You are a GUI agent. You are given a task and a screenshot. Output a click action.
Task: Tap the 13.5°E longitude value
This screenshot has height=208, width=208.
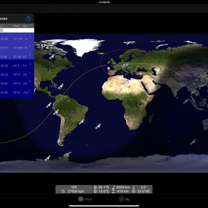pyautogui.click(x=103, y=191)
